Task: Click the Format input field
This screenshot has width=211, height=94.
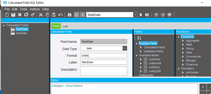Action: point(104,55)
